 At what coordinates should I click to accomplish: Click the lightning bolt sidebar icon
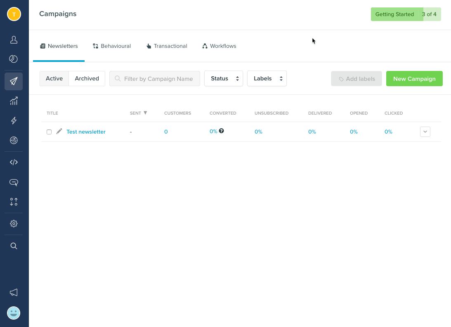point(14,121)
